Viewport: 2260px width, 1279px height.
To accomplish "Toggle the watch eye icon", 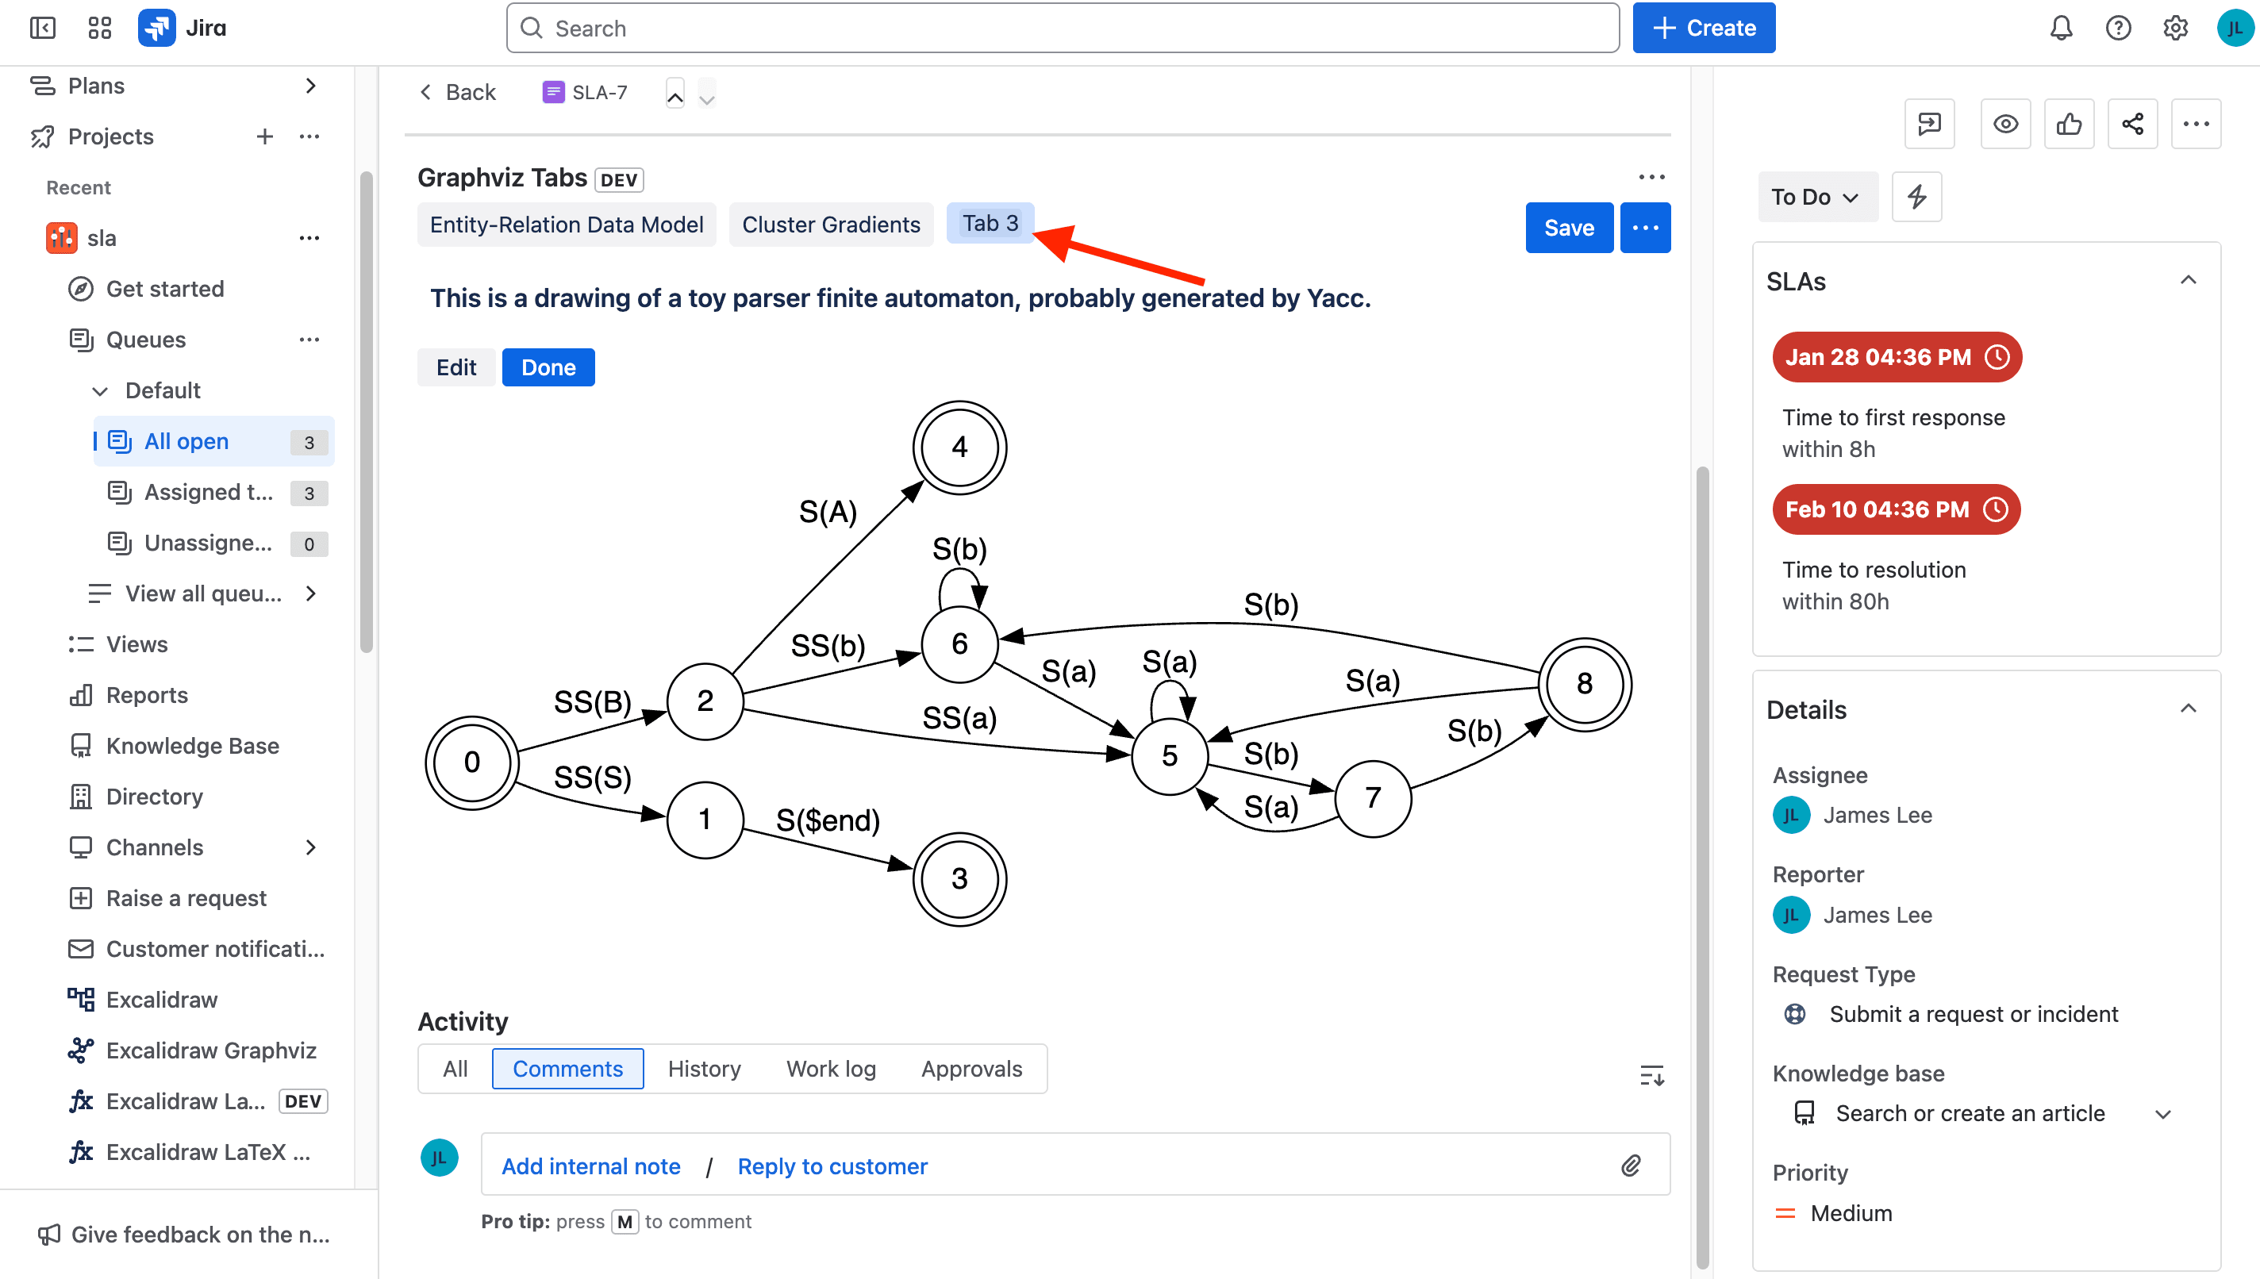I will coord(2005,124).
